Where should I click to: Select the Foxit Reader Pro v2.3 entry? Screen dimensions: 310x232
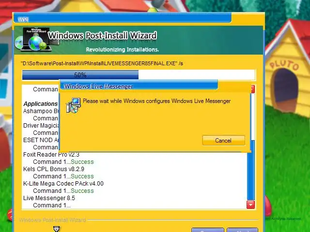(51, 155)
